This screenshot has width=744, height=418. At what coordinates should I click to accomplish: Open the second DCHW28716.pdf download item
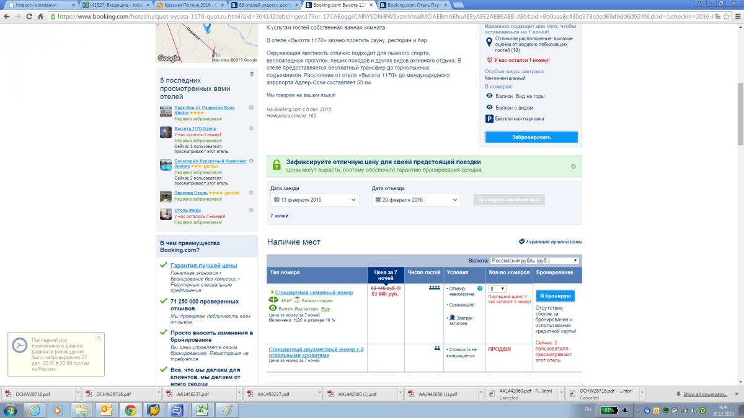click(120, 394)
